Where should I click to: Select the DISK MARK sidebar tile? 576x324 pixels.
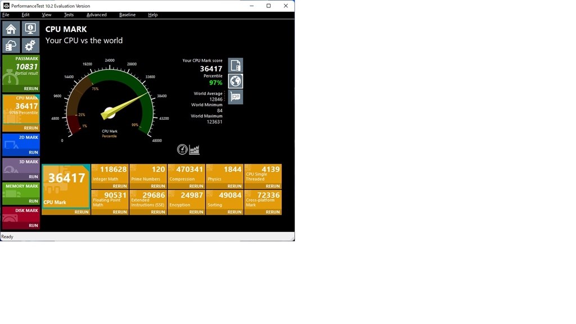click(21, 215)
